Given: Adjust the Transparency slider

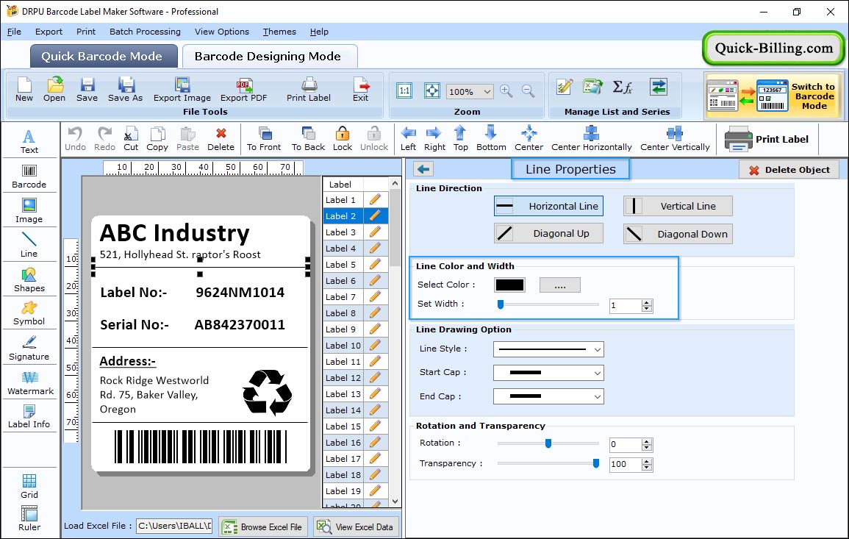Looking at the screenshot, I should click(x=595, y=463).
